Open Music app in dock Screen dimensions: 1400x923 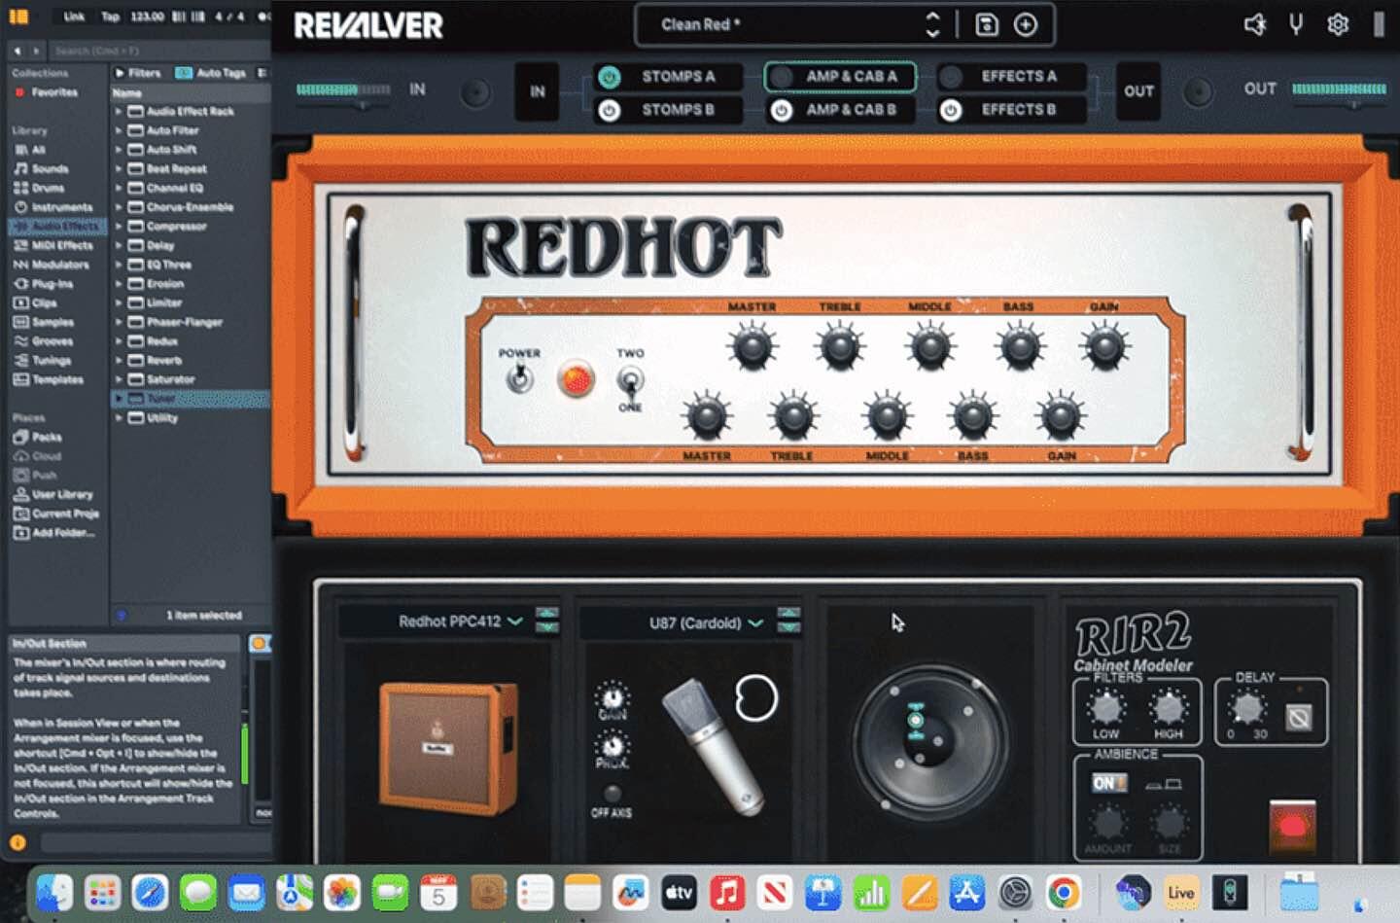[x=726, y=892]
